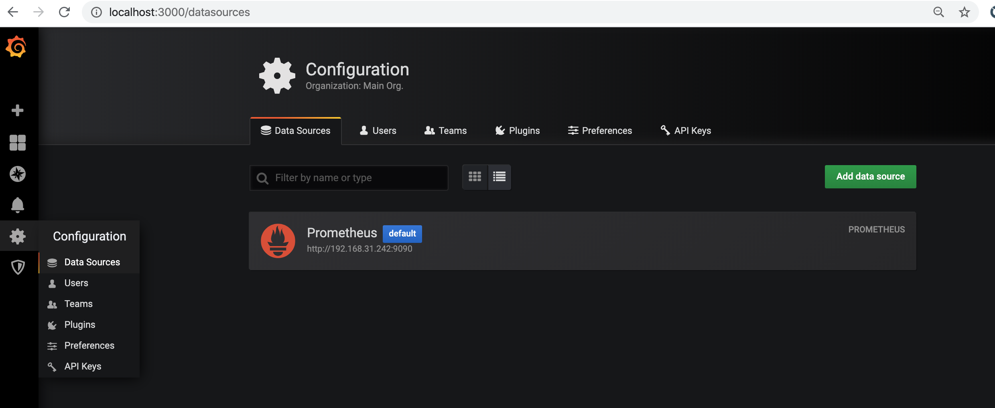Switch to list view of data sources
This screenshot has width=995, height=408.
point(499,177)
